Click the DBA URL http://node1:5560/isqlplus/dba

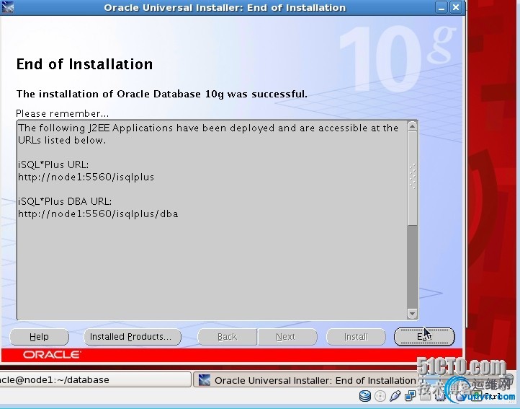98,214
